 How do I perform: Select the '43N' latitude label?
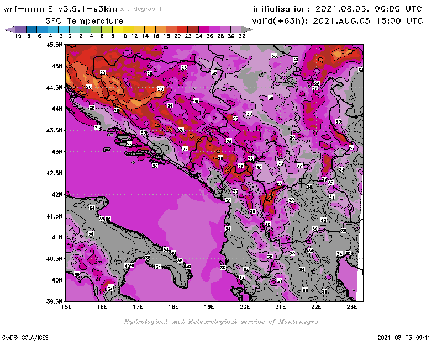57,152
